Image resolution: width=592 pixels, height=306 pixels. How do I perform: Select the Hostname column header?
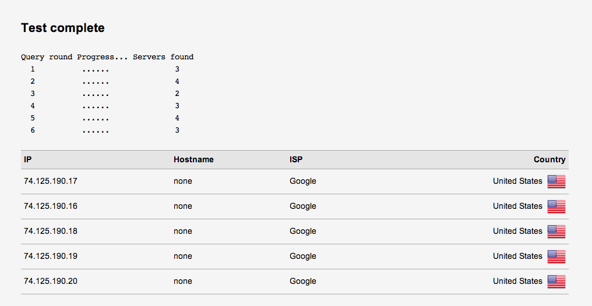[x=193, y=159]
